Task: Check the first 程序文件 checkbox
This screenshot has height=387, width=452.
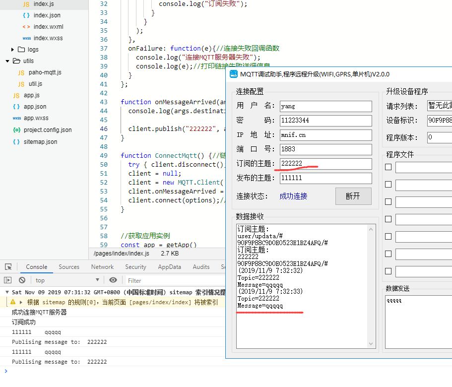Action: pyautogui.click(x=388, y=167)
